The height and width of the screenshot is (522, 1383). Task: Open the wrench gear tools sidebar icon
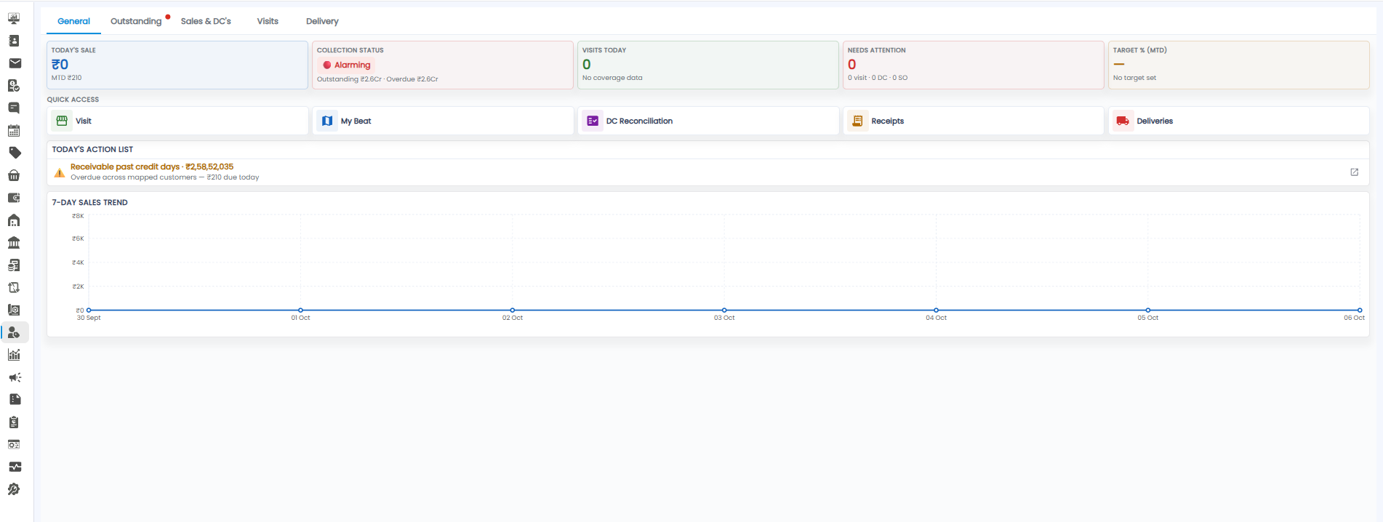(x=14, y=489)
